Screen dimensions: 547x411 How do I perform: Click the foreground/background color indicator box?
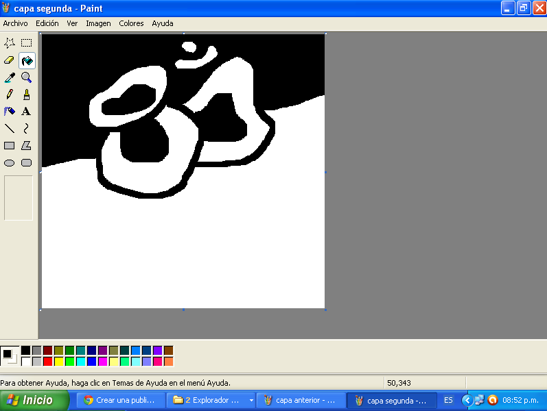pyautogui.click(x=10, y=356)
